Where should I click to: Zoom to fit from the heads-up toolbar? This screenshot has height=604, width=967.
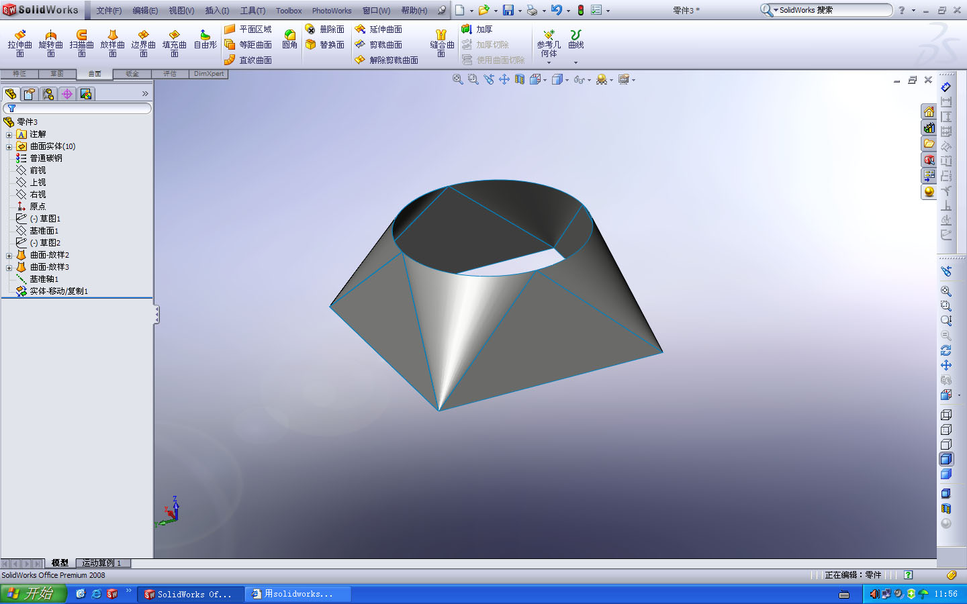[x=458, y=79]
